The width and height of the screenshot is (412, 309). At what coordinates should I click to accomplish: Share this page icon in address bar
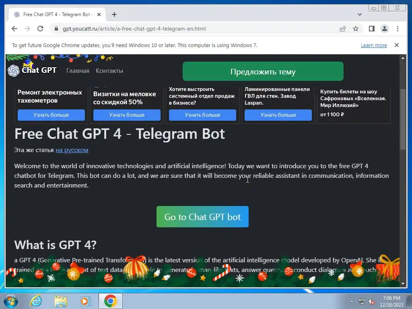coord(343,29)
